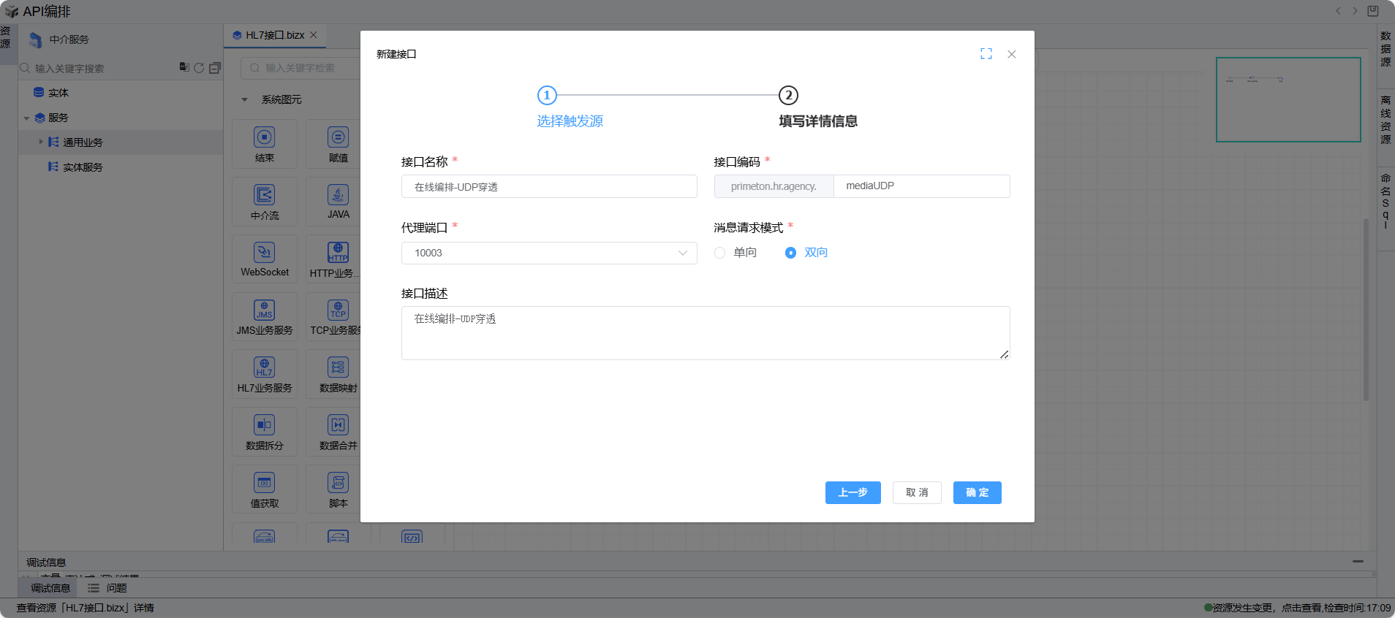Collapse the 系统图元 section

point(245,99)
